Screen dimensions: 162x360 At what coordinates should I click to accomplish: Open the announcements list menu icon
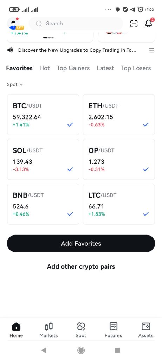click(x=151, y=50)
